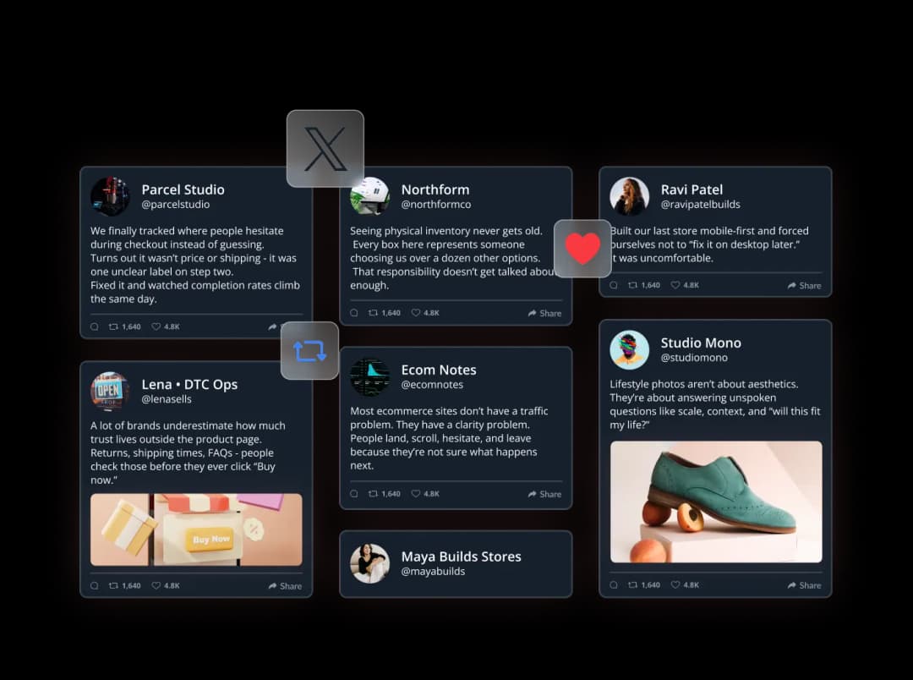Open the Buy Now storefront image
Image resolution: width=913 pixels, height=680 pixels.
[x=196, y=529]
